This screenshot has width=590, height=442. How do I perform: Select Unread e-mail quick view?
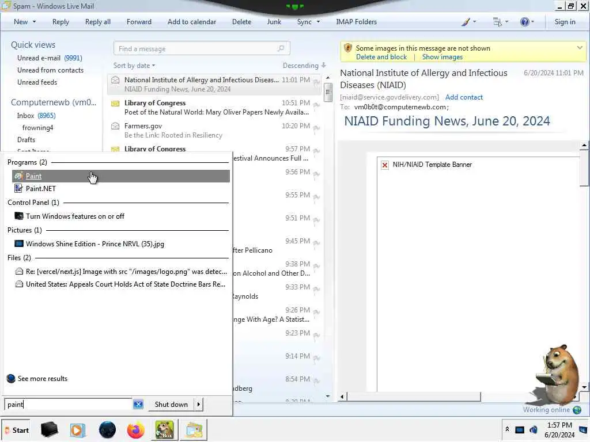(50, 58)
